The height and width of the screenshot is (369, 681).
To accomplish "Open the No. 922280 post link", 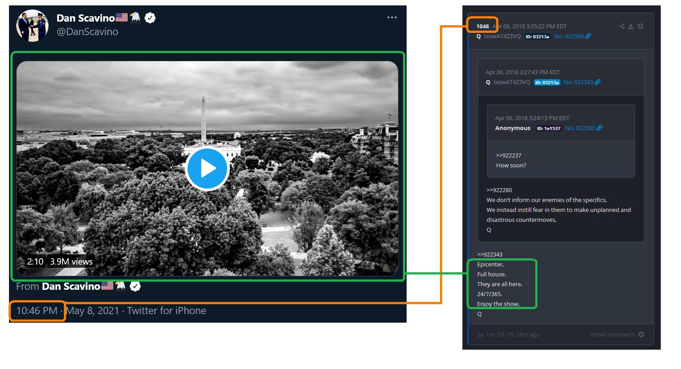I will tap(580, 128).
